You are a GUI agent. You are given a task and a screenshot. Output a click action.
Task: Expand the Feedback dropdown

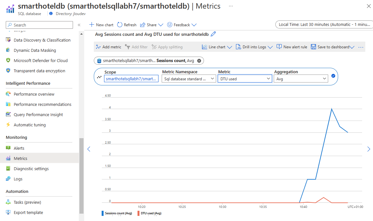(x=194, y=25)
